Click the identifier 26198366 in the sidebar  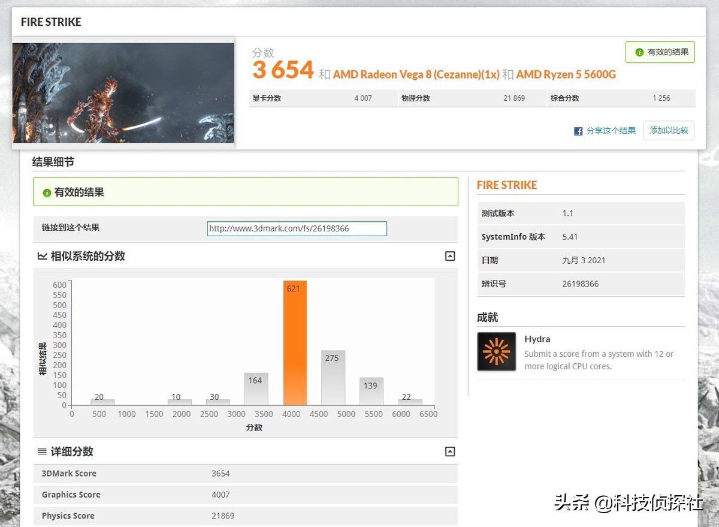[580, 284]
